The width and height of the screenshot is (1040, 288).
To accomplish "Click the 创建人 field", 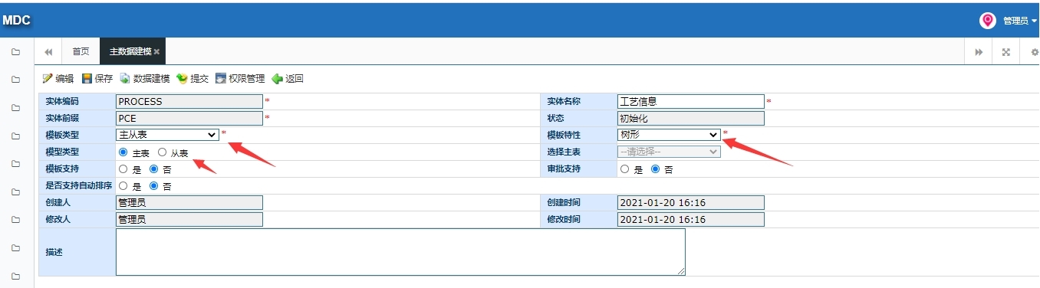I will (189, 202).
